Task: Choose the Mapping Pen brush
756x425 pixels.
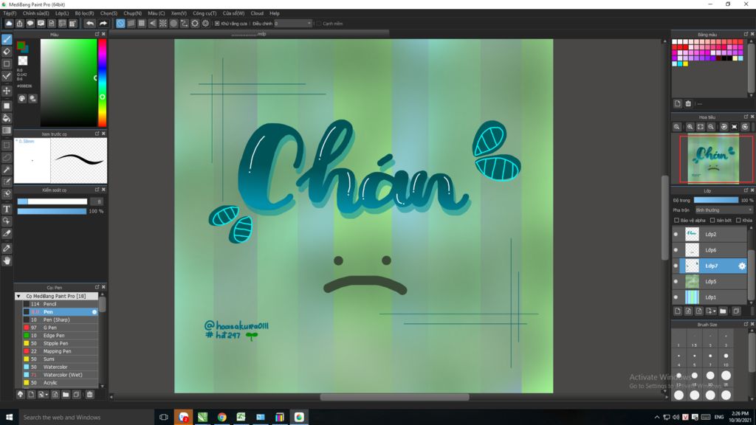Action: point(60,351)
